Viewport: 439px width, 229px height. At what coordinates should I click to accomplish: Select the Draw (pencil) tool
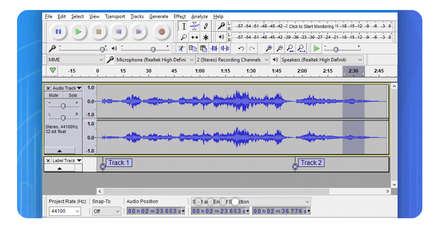pos(206,27)
